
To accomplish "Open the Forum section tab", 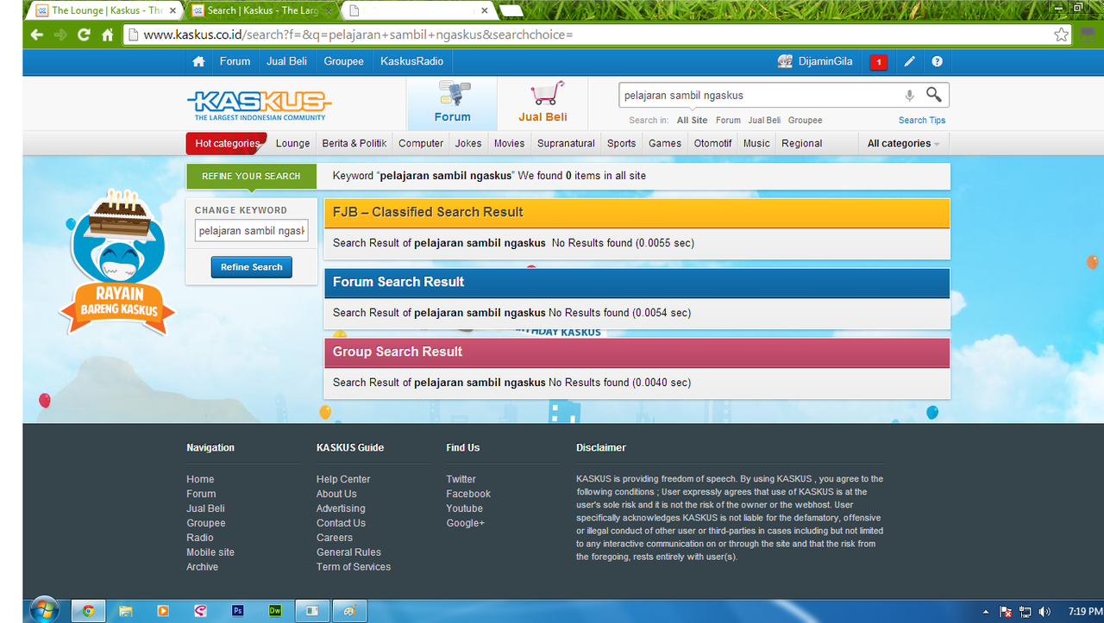I will tap(452, 103).
